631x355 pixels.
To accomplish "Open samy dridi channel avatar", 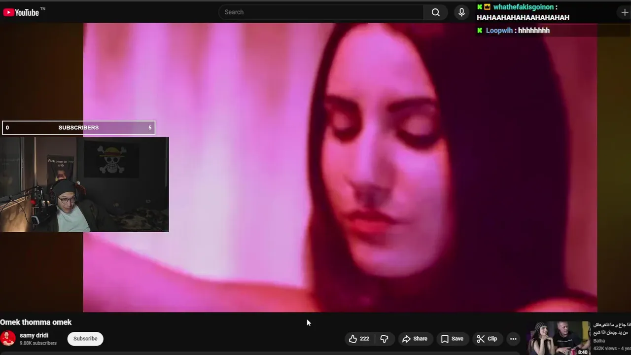I will coord(8,338).
